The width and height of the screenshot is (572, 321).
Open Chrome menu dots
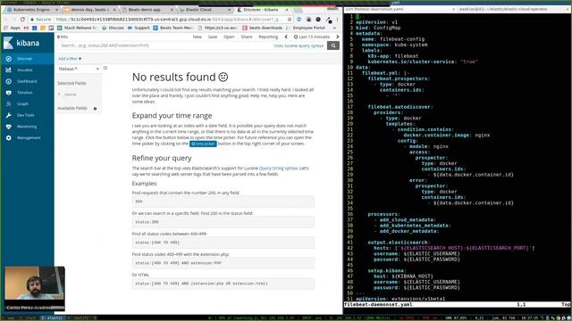(x=338, y=19)
